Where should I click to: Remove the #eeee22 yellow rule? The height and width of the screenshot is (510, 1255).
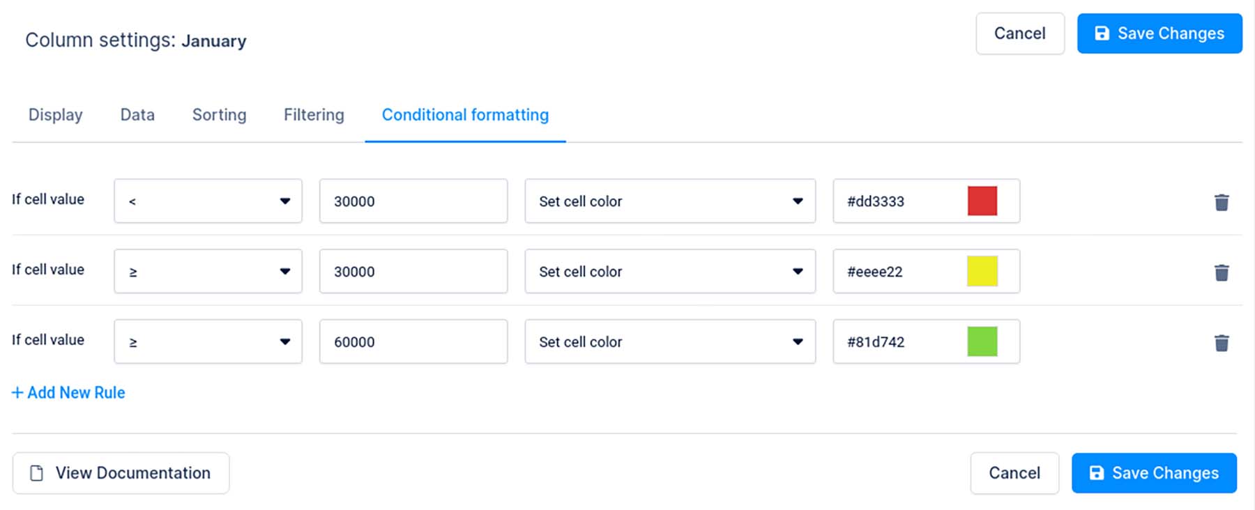tap(1222, 272)
